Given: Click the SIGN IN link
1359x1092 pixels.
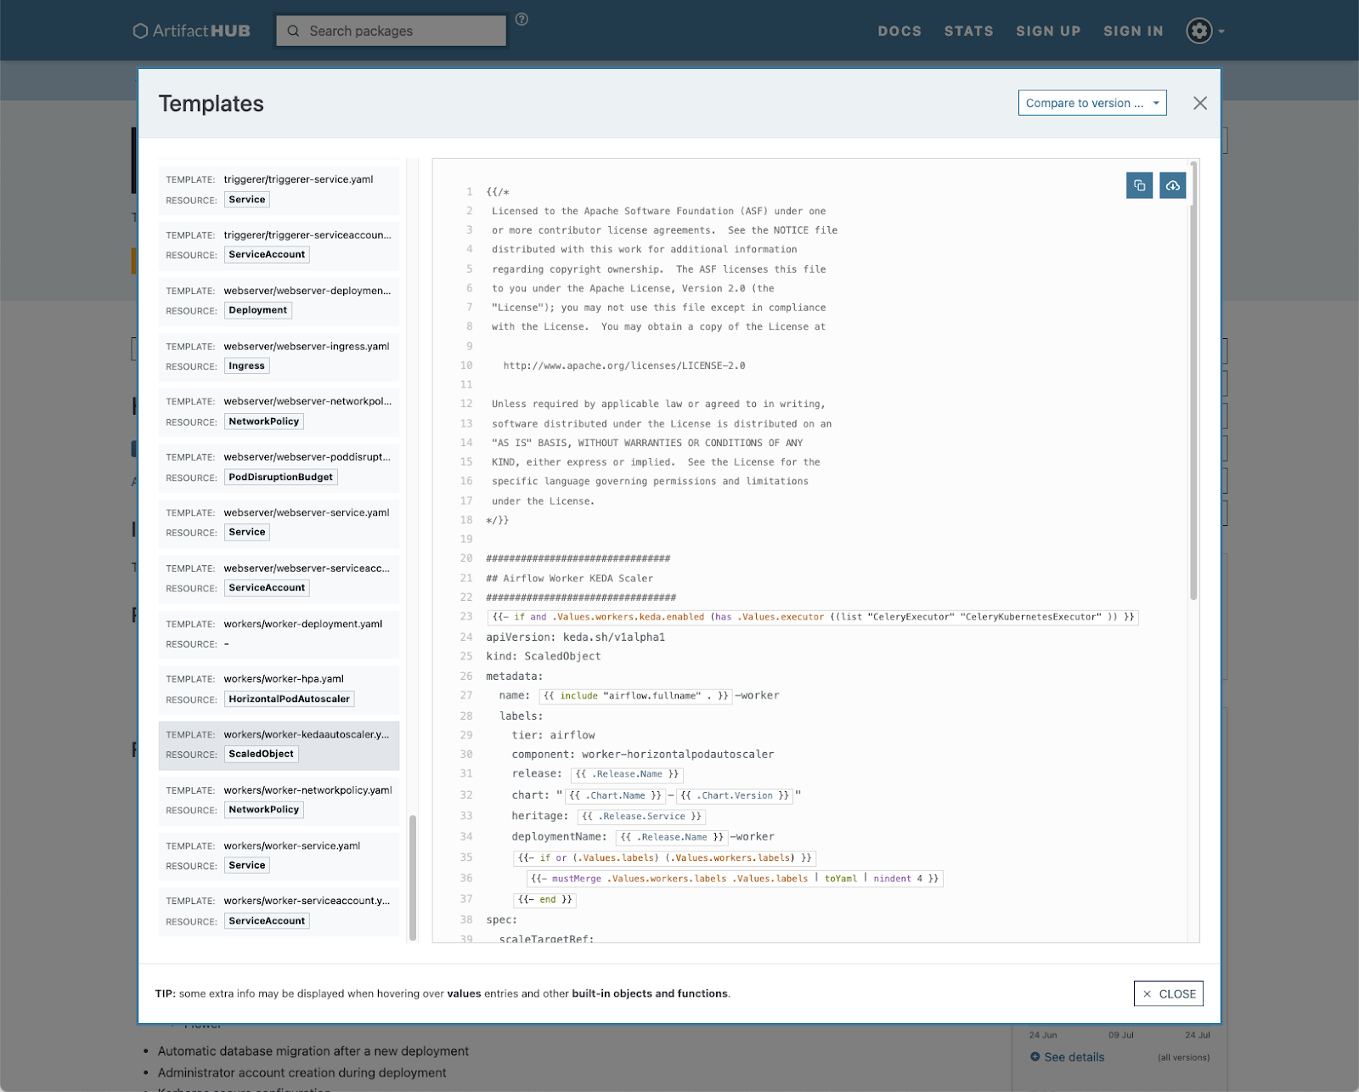Looking at the screenshot, I should click(x=1132, y=31).
